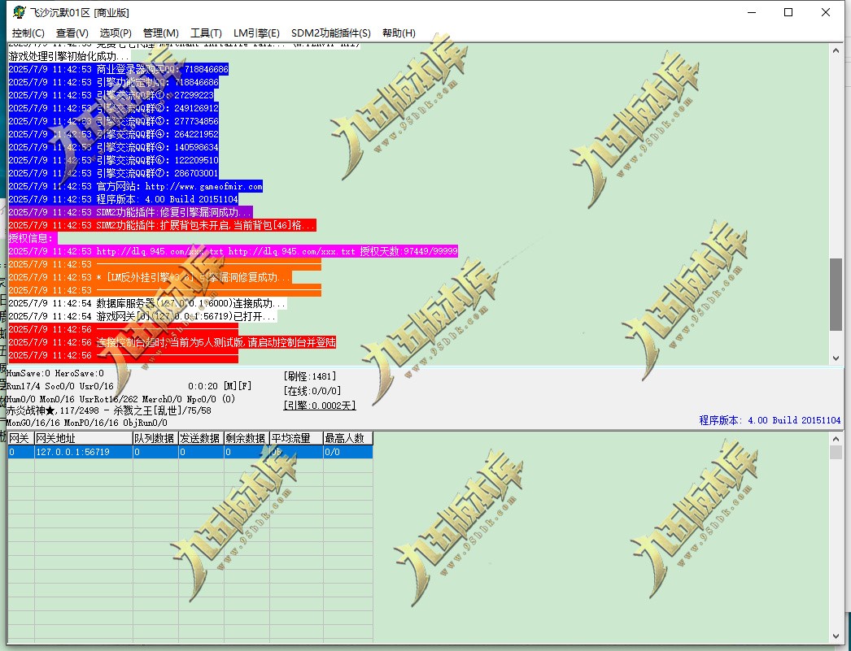Click 程序版本: 4.00 Build 20151104 status text
The height and width of the screenshot is (651, 851).
click(770, 420)
